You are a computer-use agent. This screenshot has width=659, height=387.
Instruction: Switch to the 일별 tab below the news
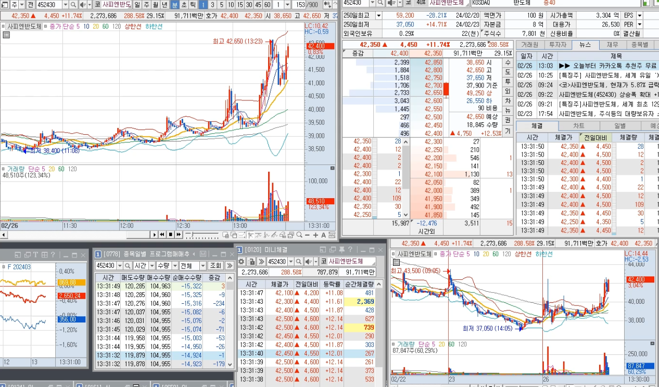coord(620,126)
